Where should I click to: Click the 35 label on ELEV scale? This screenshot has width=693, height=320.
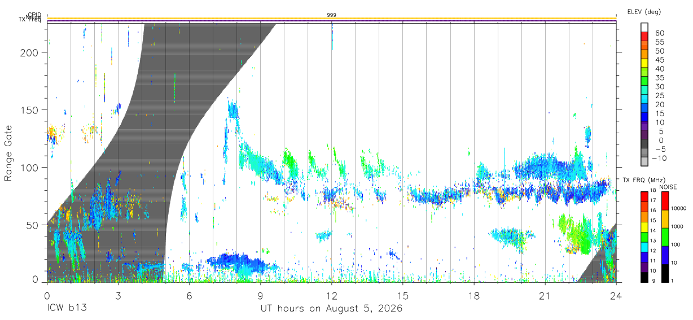(x=659, y=78)
